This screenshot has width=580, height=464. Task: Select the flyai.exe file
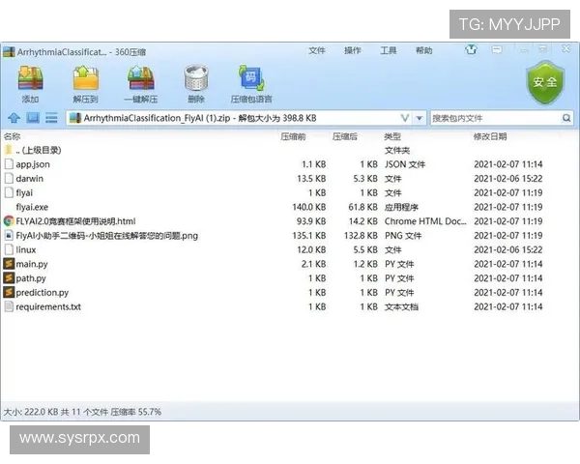click(x=32, y=207)
